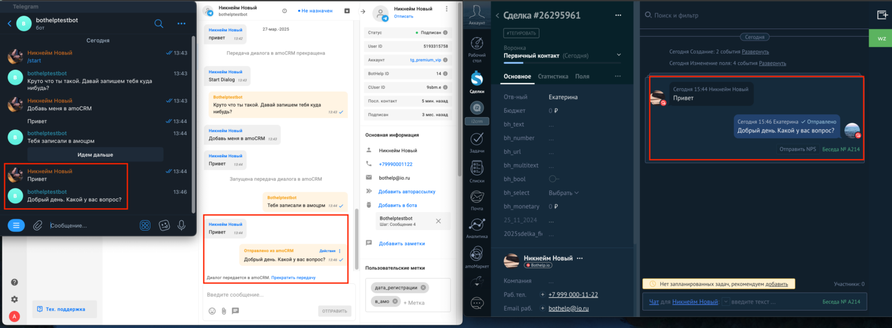Toggle the bh_bool field switch
This screenshot has height=328, width=892.
tap(554, 179)
